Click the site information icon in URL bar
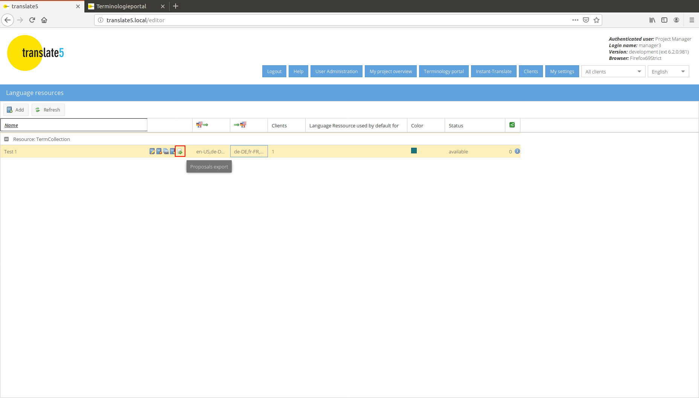Screen dimensions: 699x398 [x=101, y=20]
